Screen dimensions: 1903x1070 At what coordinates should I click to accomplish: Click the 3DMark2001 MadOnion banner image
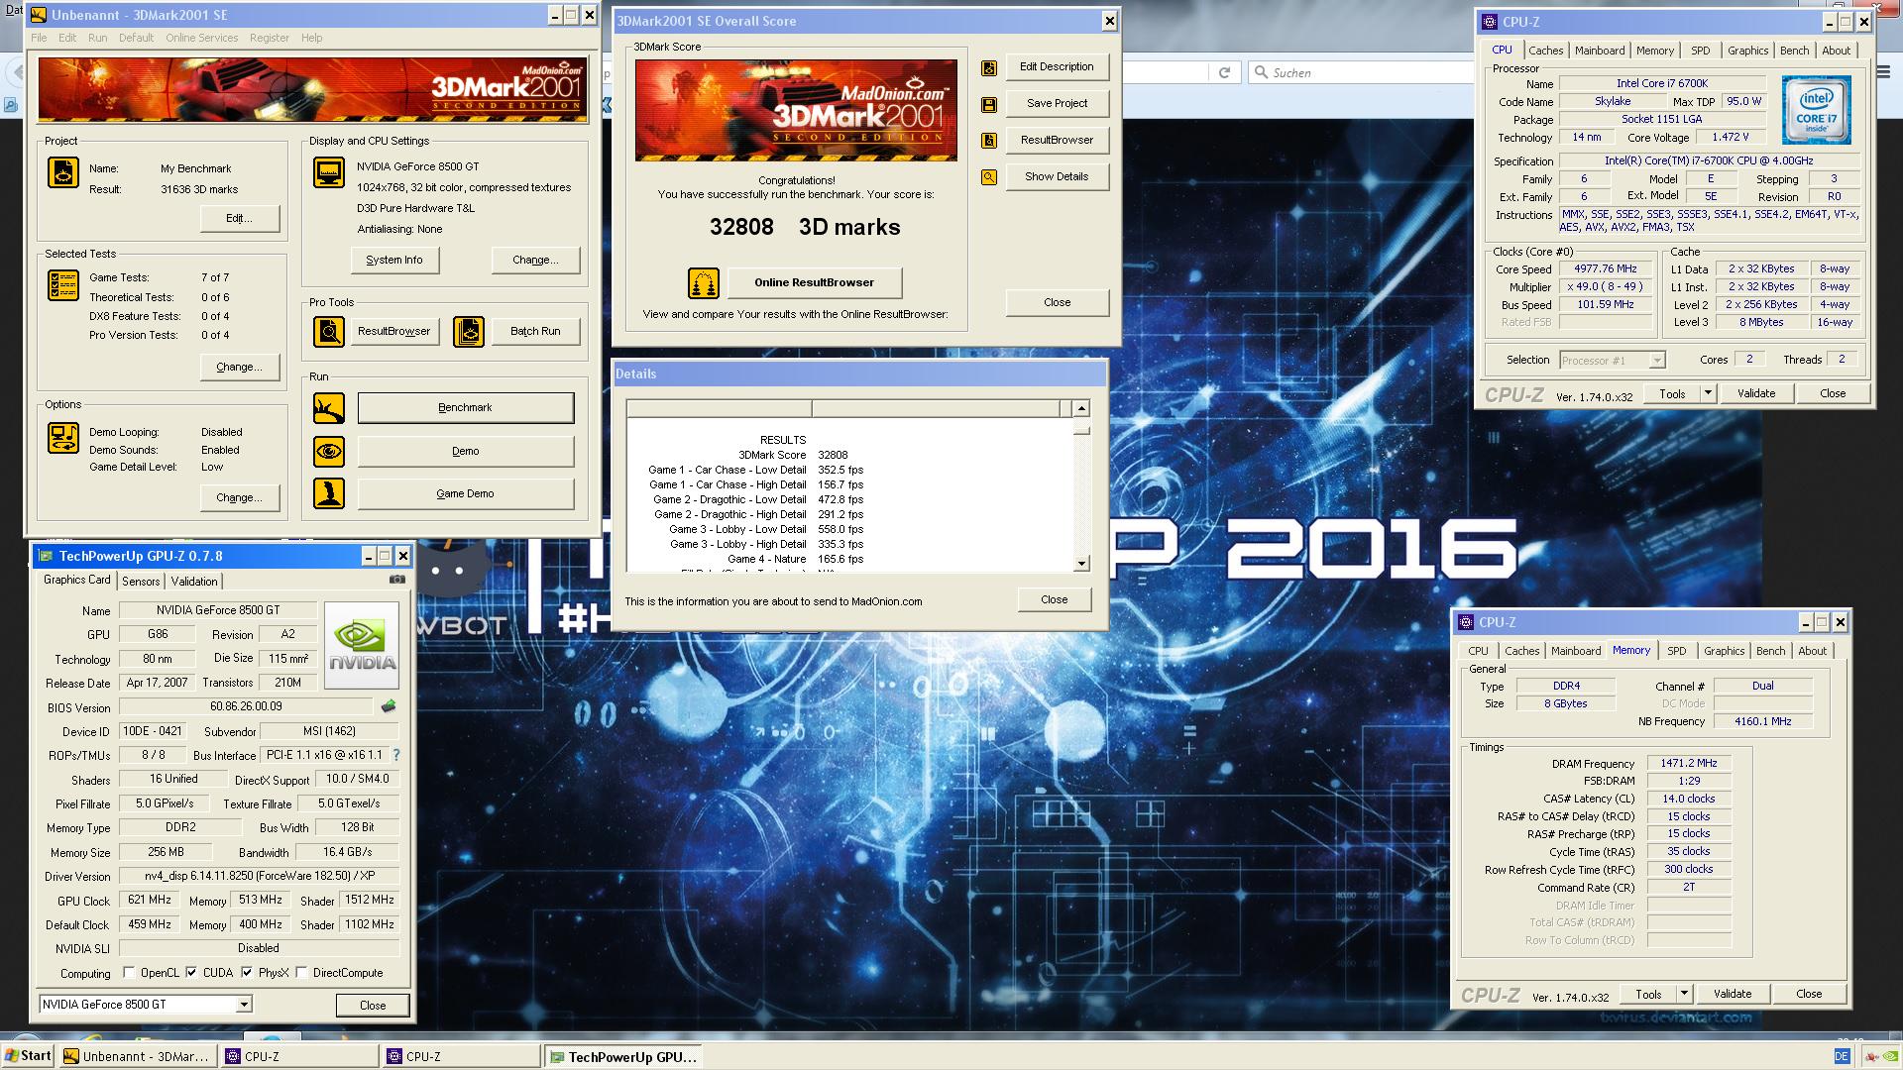click(x=312, y=89)
